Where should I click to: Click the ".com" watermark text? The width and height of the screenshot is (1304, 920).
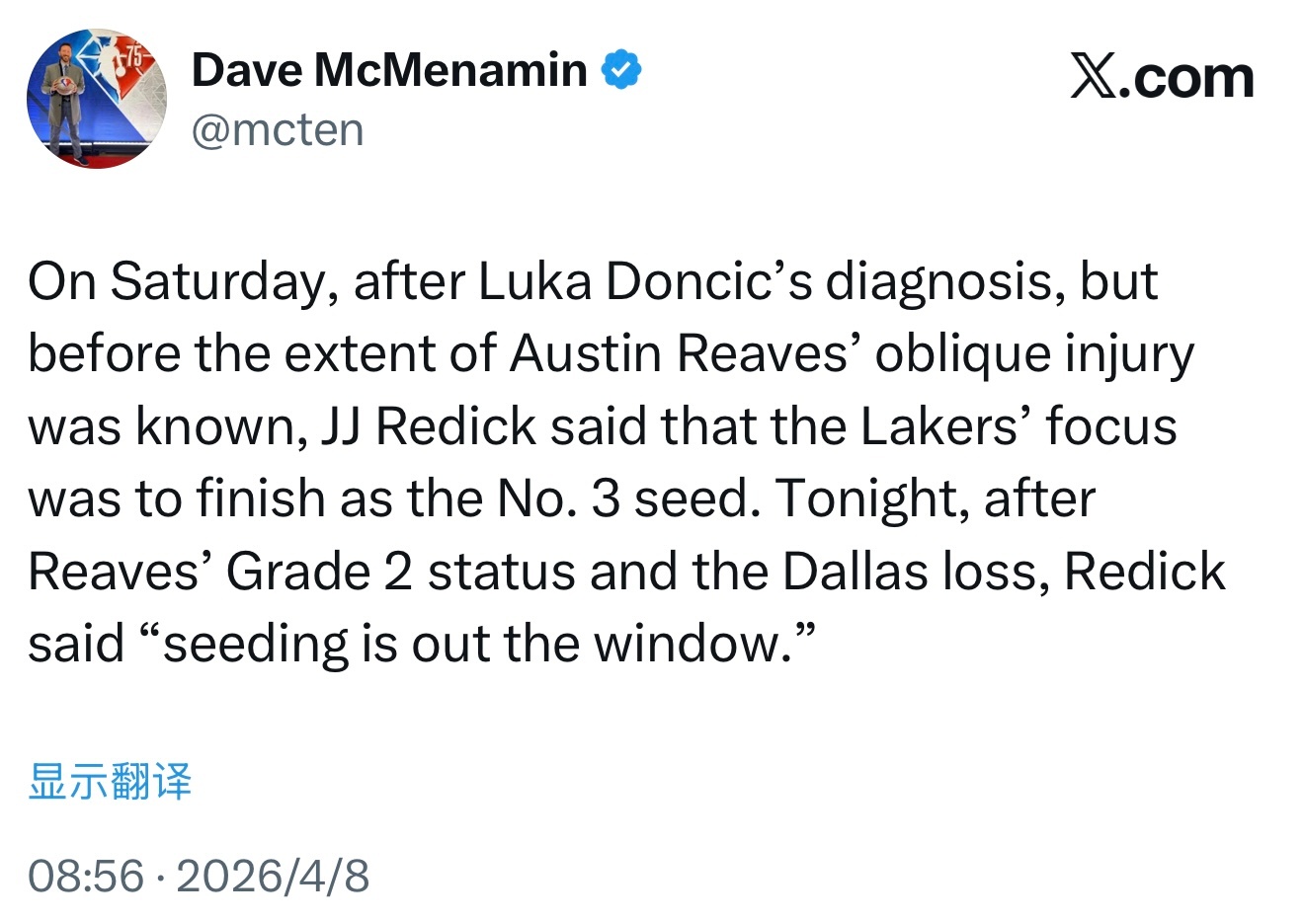tap(1189, 77)
